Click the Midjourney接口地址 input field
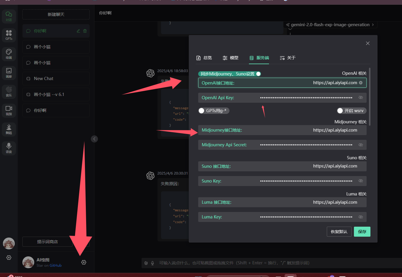 click(282, 130)
